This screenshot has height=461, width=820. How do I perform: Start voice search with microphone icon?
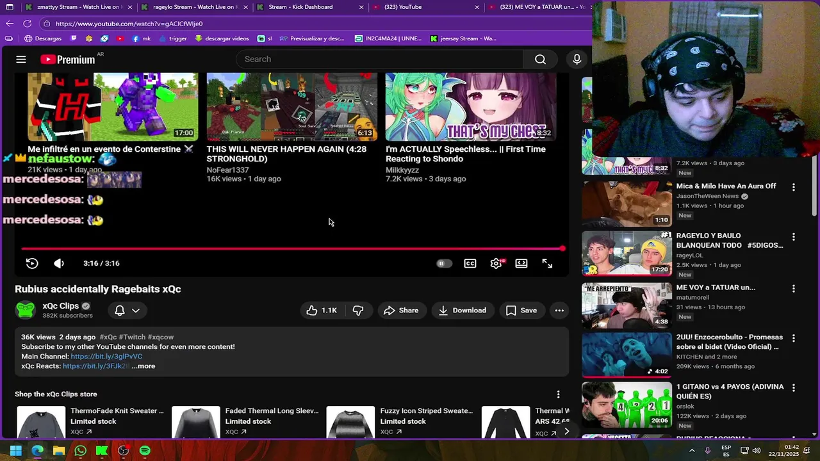(x=577, y=59)
